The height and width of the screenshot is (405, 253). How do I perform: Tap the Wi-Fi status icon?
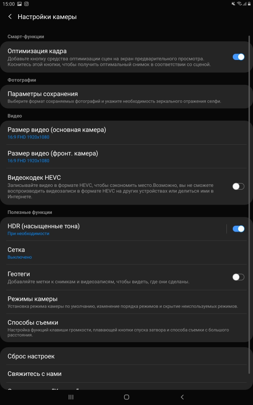(239, 4)
